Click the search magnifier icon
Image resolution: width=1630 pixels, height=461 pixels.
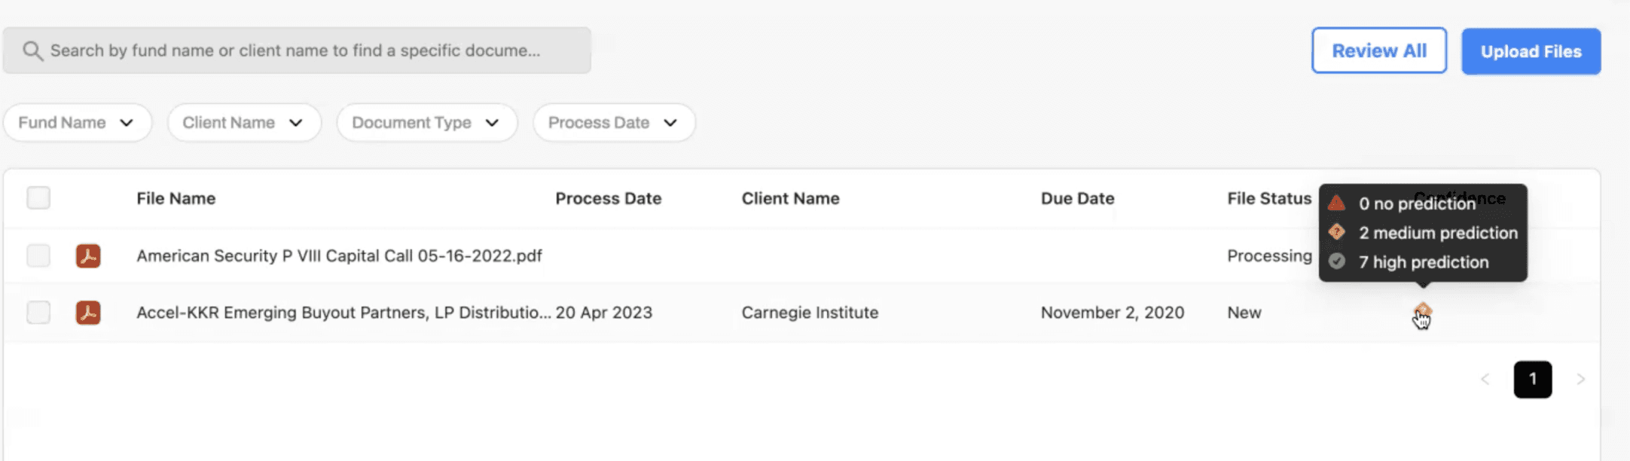tap(32, 50)
